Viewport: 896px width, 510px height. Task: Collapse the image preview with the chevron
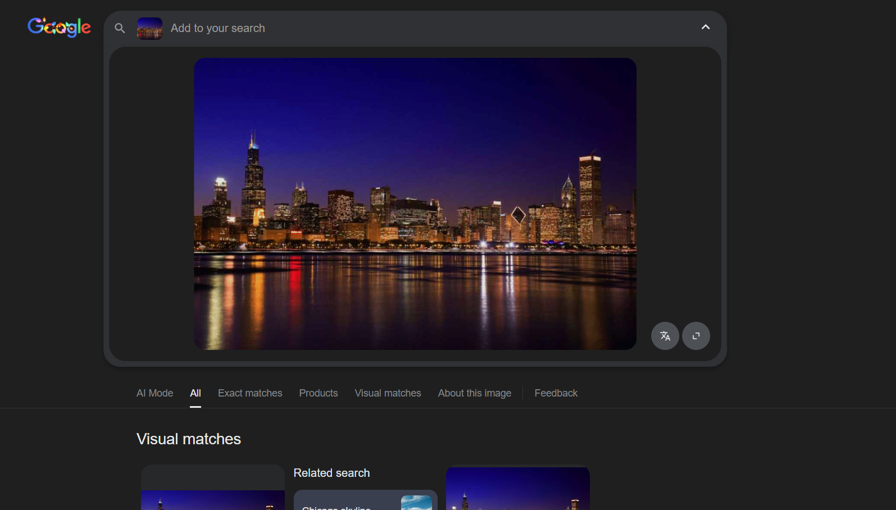(x=706, y=27)
